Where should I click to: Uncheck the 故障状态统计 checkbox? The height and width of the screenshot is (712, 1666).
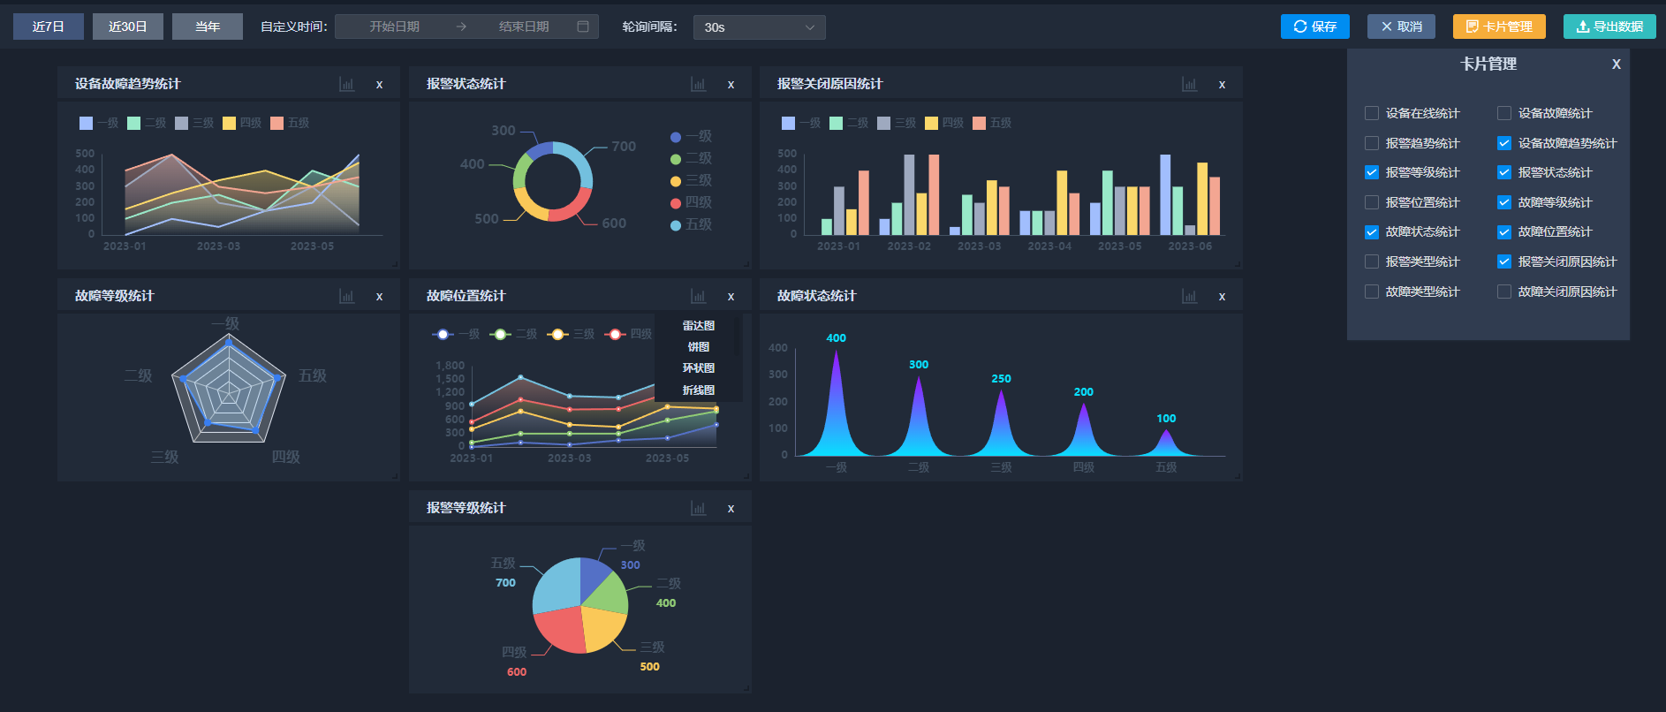tap(1372, 232)
